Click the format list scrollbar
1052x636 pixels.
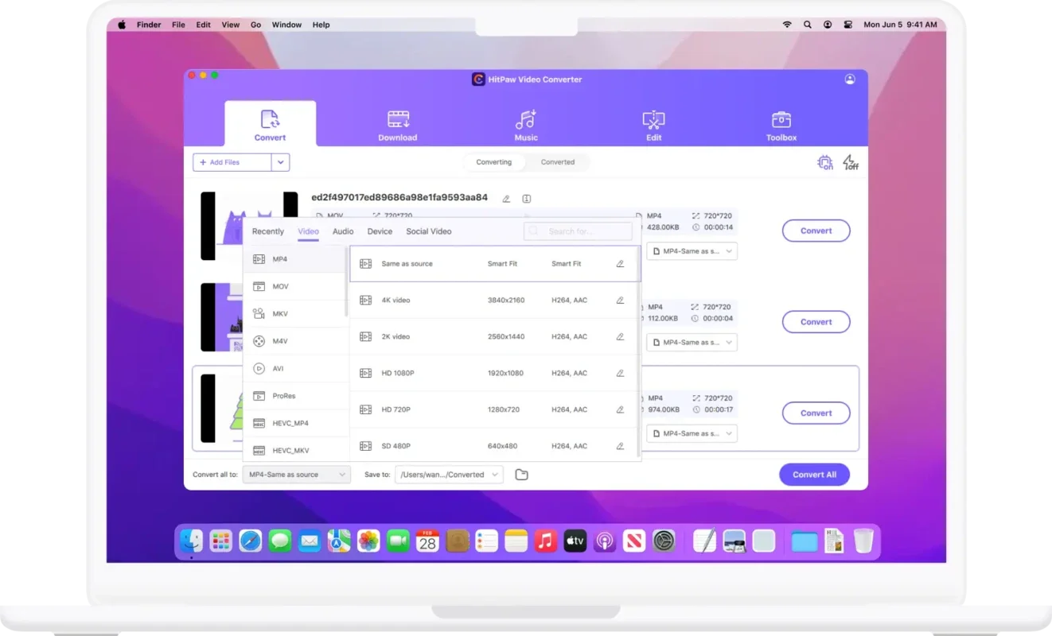click(347, 282)
